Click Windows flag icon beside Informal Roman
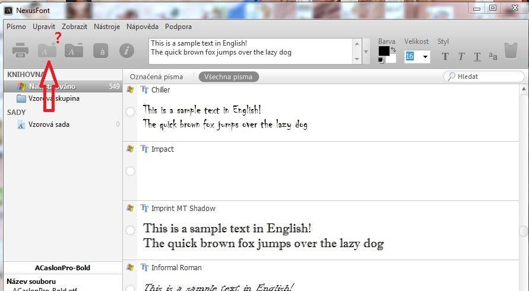This screenshot has width=529, height=291. tap(130, 267)
